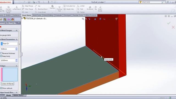The width and height of the screenshot is (176, 99).
Task: Switch to the Surfaces tab
Action: coord(16,15)
